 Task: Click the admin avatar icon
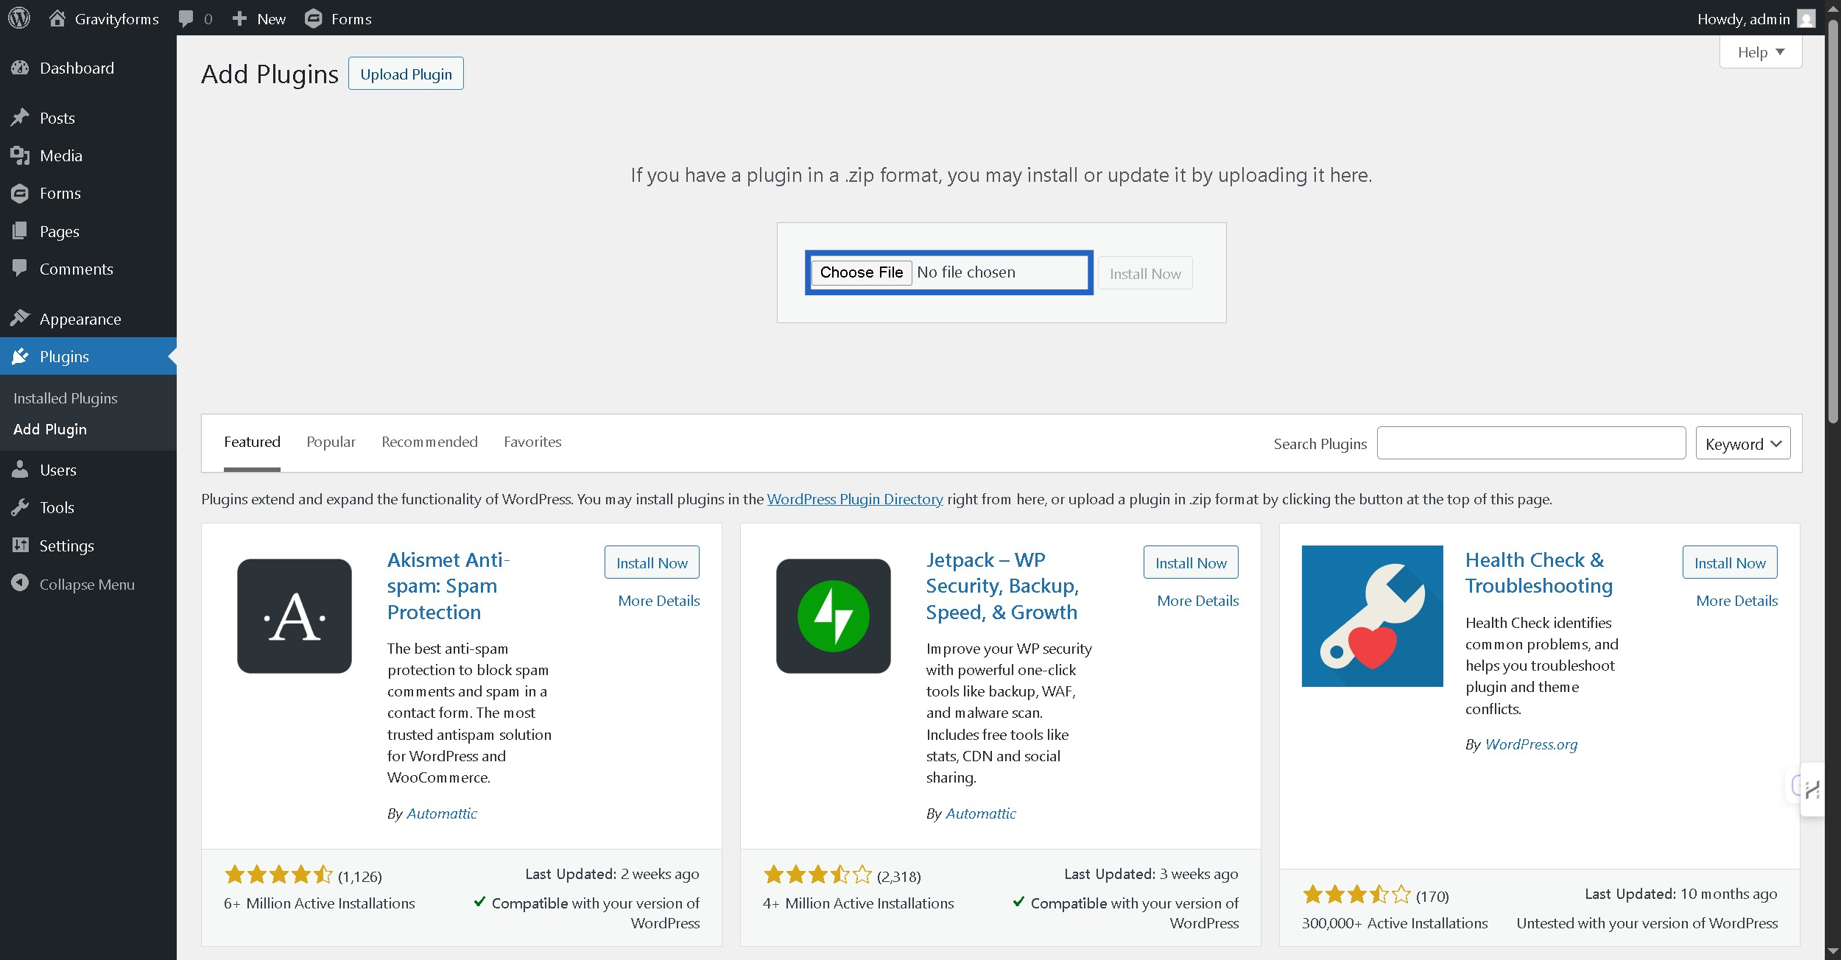(x=1806, y=18)
